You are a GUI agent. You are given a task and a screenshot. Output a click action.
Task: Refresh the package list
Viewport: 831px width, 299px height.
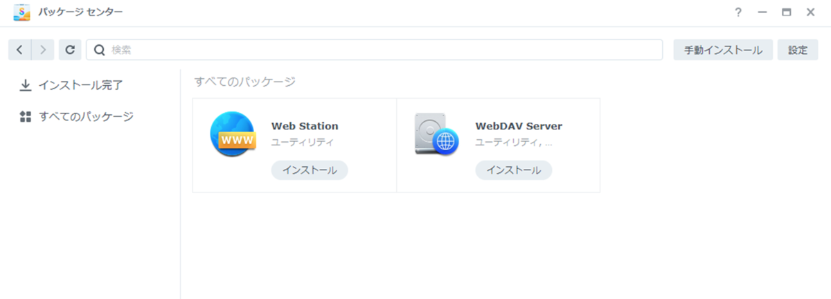pos(70,50)
